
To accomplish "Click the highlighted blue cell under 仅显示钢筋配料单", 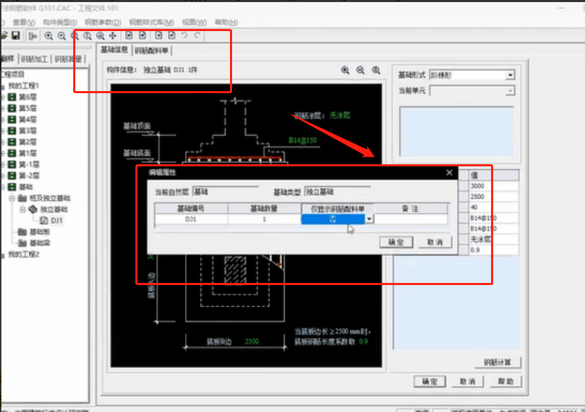I will point(333,219).
